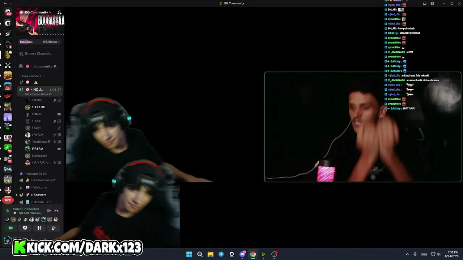Open the Windows Start menu

pyautogui.click(x=189, y=254)
